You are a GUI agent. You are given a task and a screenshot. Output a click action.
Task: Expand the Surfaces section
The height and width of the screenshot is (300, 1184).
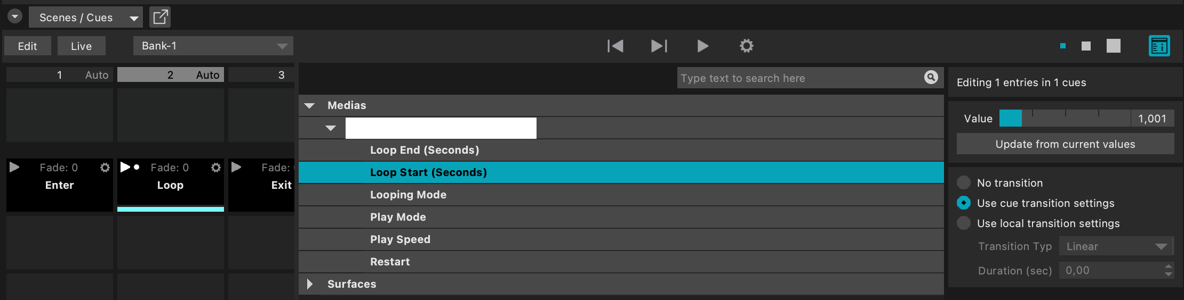(310, 284)
